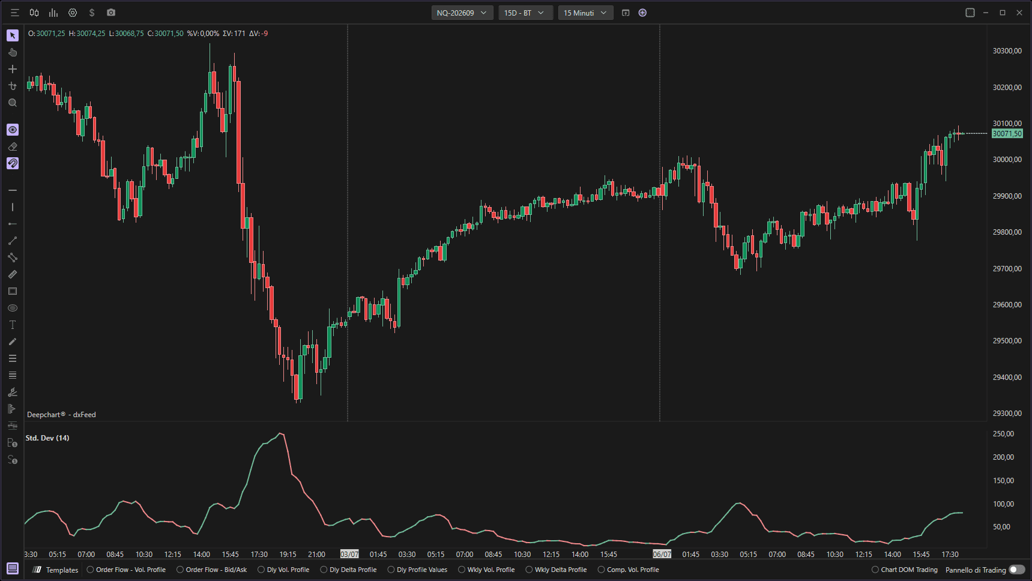The width and height of the screenshot is (1032, 581).
Task: Select the three-line Fibonacci levels tool
Action: click(13, 358)
